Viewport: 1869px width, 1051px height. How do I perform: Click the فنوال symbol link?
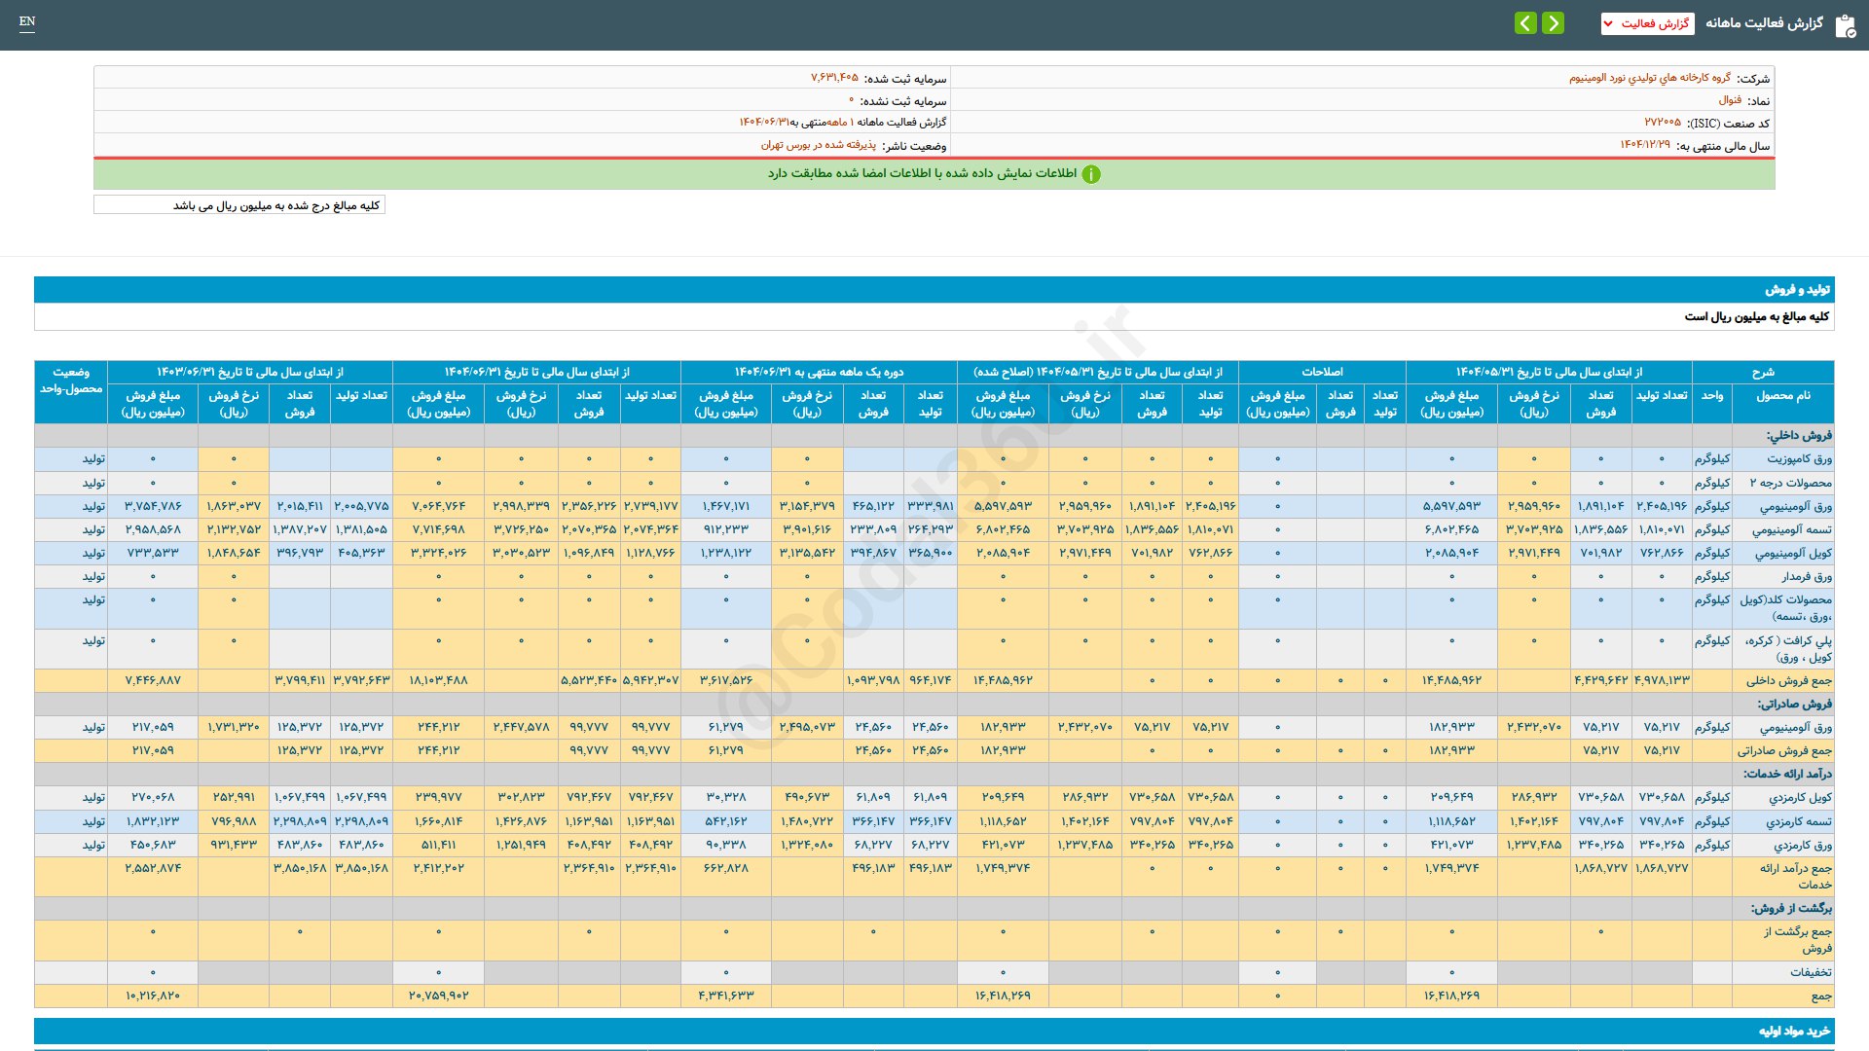[1730, 100]
